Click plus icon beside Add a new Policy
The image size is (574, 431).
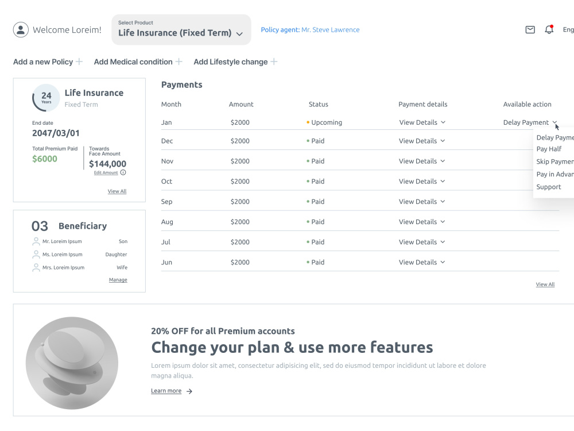[x=79, y=61]
